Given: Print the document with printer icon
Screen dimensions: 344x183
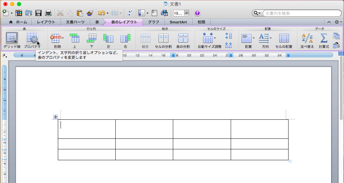Looking at the screenshot, I should point(48,13).
